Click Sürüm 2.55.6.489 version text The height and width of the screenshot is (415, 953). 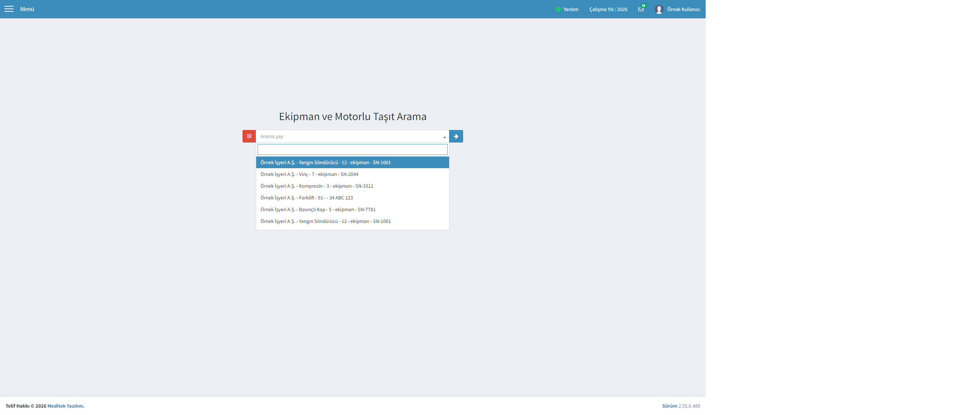coord(681,406)
